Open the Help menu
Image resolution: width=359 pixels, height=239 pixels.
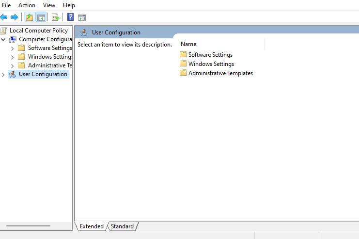coord(69,5)
